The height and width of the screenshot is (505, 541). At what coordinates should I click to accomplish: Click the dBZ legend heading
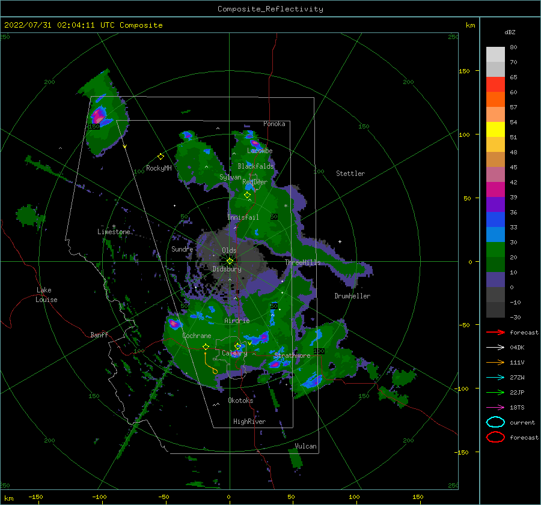pos(510,32)
